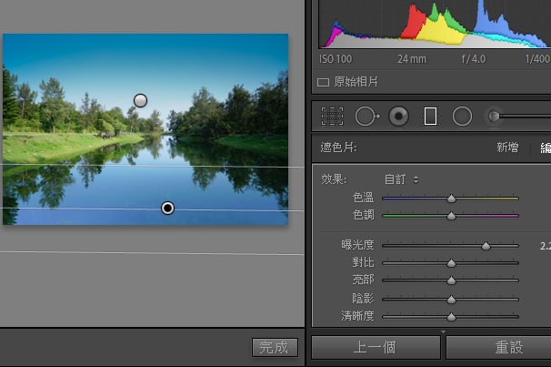The image size is (551, 367).
Task: Activate the Radial Filter tool icon
Action: click(x=462, y=116)
